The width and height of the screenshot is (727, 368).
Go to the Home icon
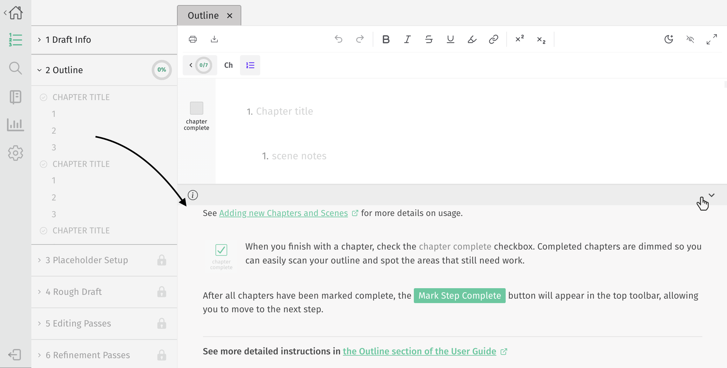pos(16,13)
